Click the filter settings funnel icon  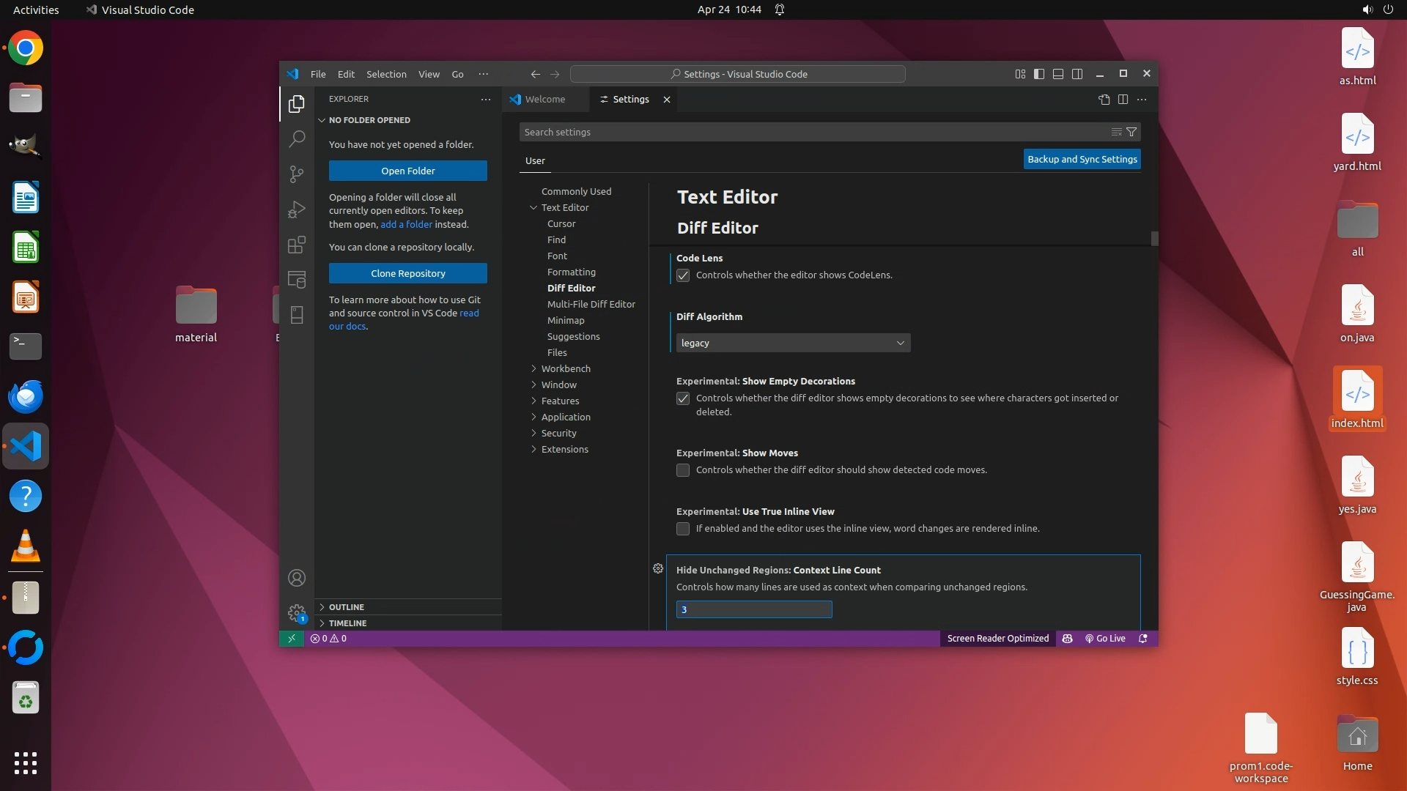click(1131, 132)
